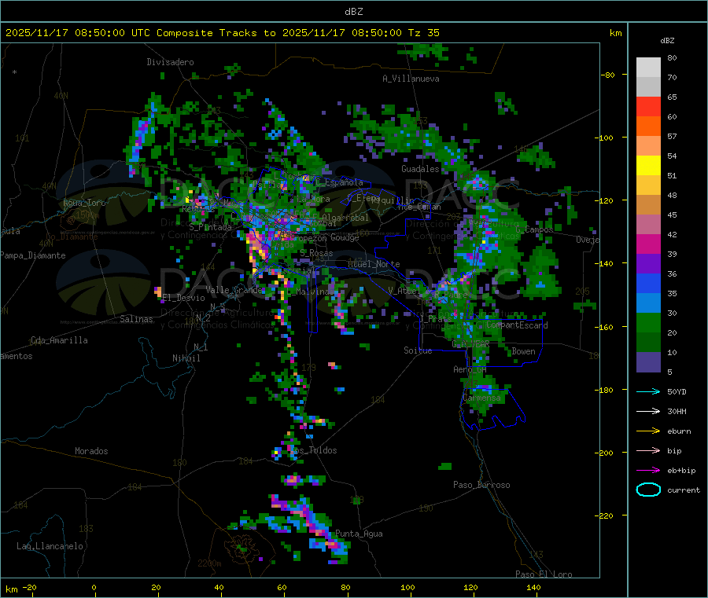Click the 'Goudge' map label
Image resolution: width=708 pixels, height=598 pixels.
(x=345, y=237)
